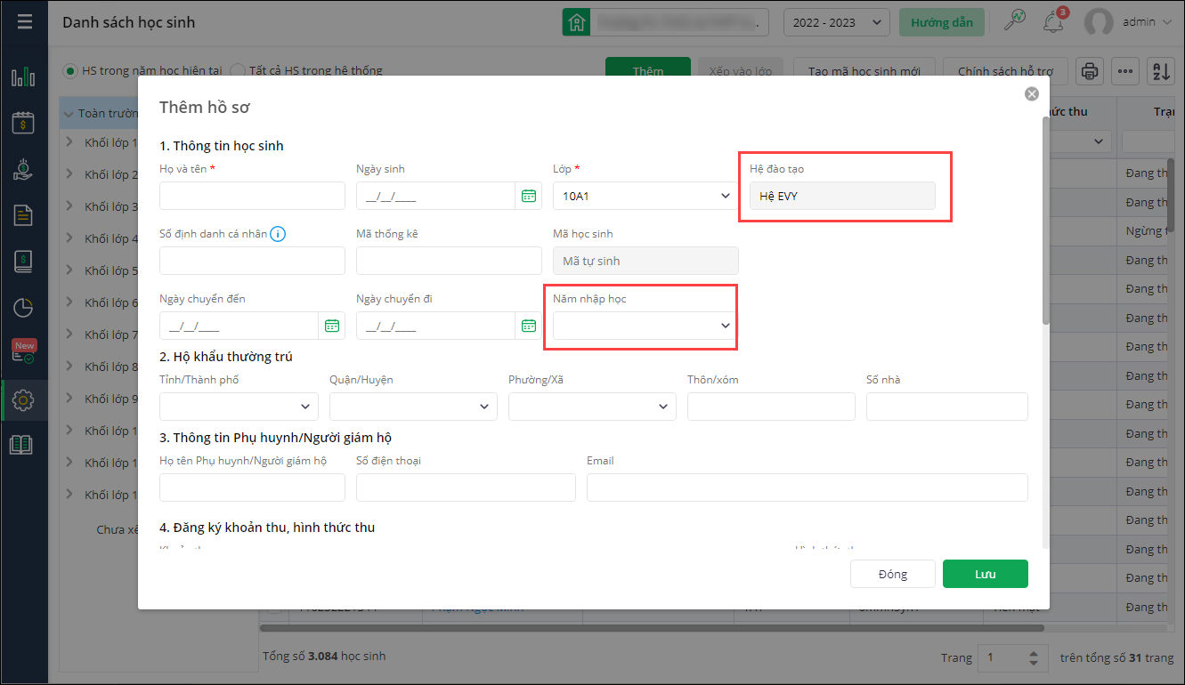Expand the Khối lớp 9 tree node
The width and height of the screenshot is (1185, 685).
tap(69, 399)
